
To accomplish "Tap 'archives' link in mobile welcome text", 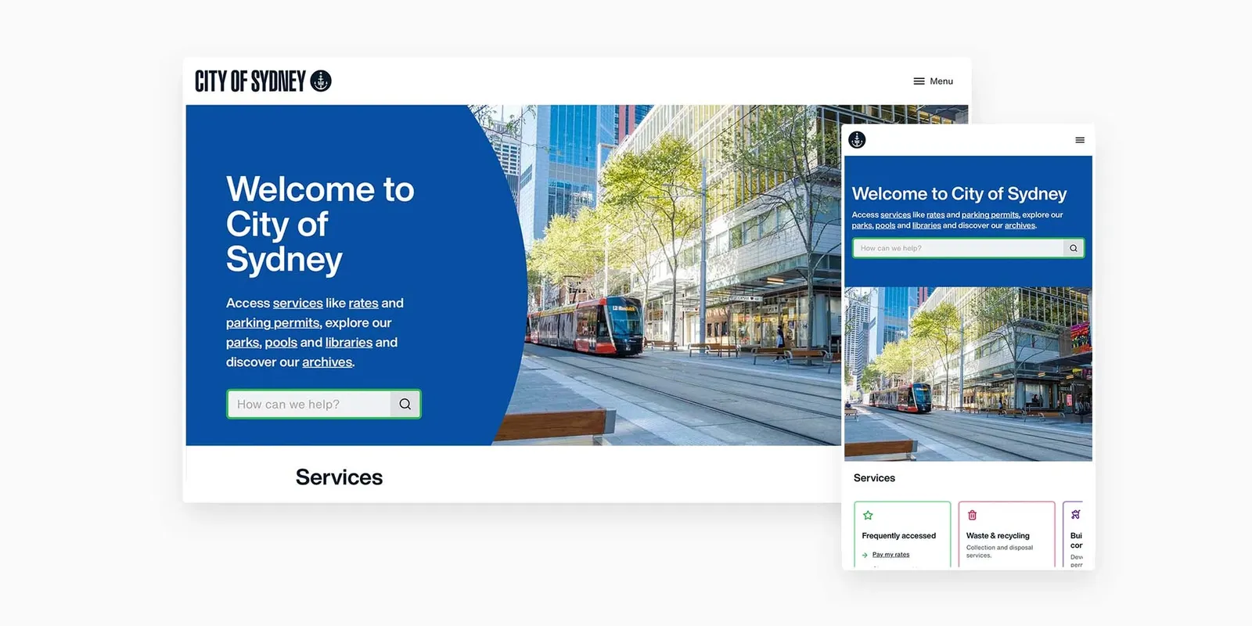I will (x=1020, y=225).
